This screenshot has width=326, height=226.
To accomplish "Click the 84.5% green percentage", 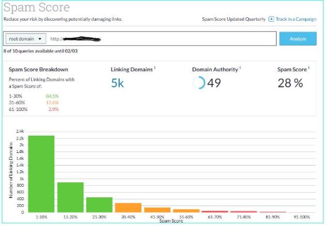I will [52, 96].
